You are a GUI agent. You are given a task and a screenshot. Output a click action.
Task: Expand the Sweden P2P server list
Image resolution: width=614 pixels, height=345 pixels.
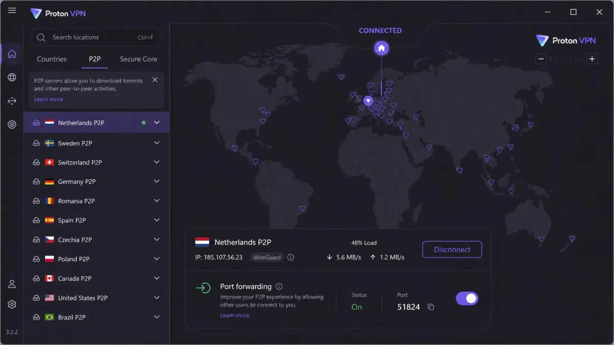point(157,143)
